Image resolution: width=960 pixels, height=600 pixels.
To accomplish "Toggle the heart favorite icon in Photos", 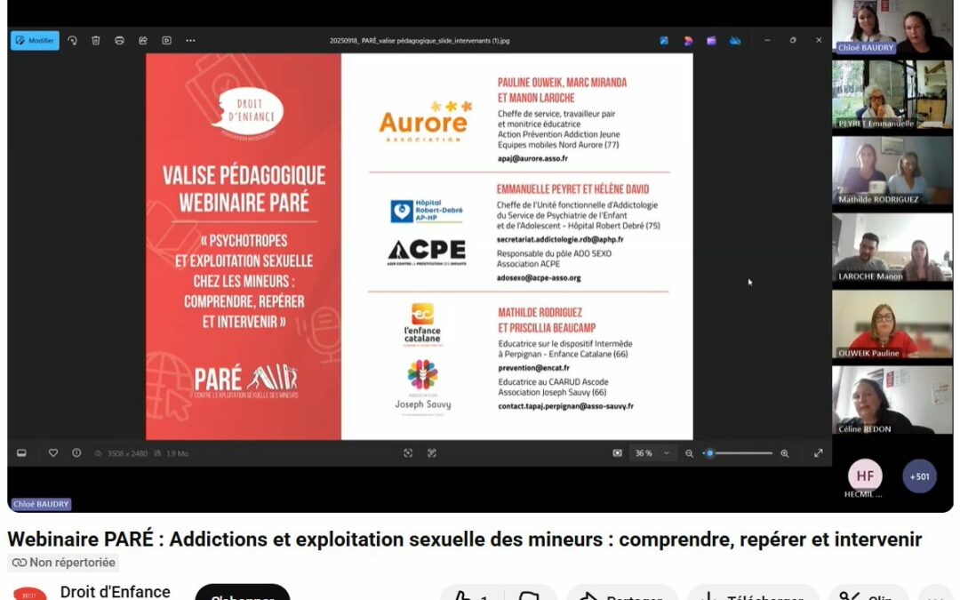I will 53,453.
